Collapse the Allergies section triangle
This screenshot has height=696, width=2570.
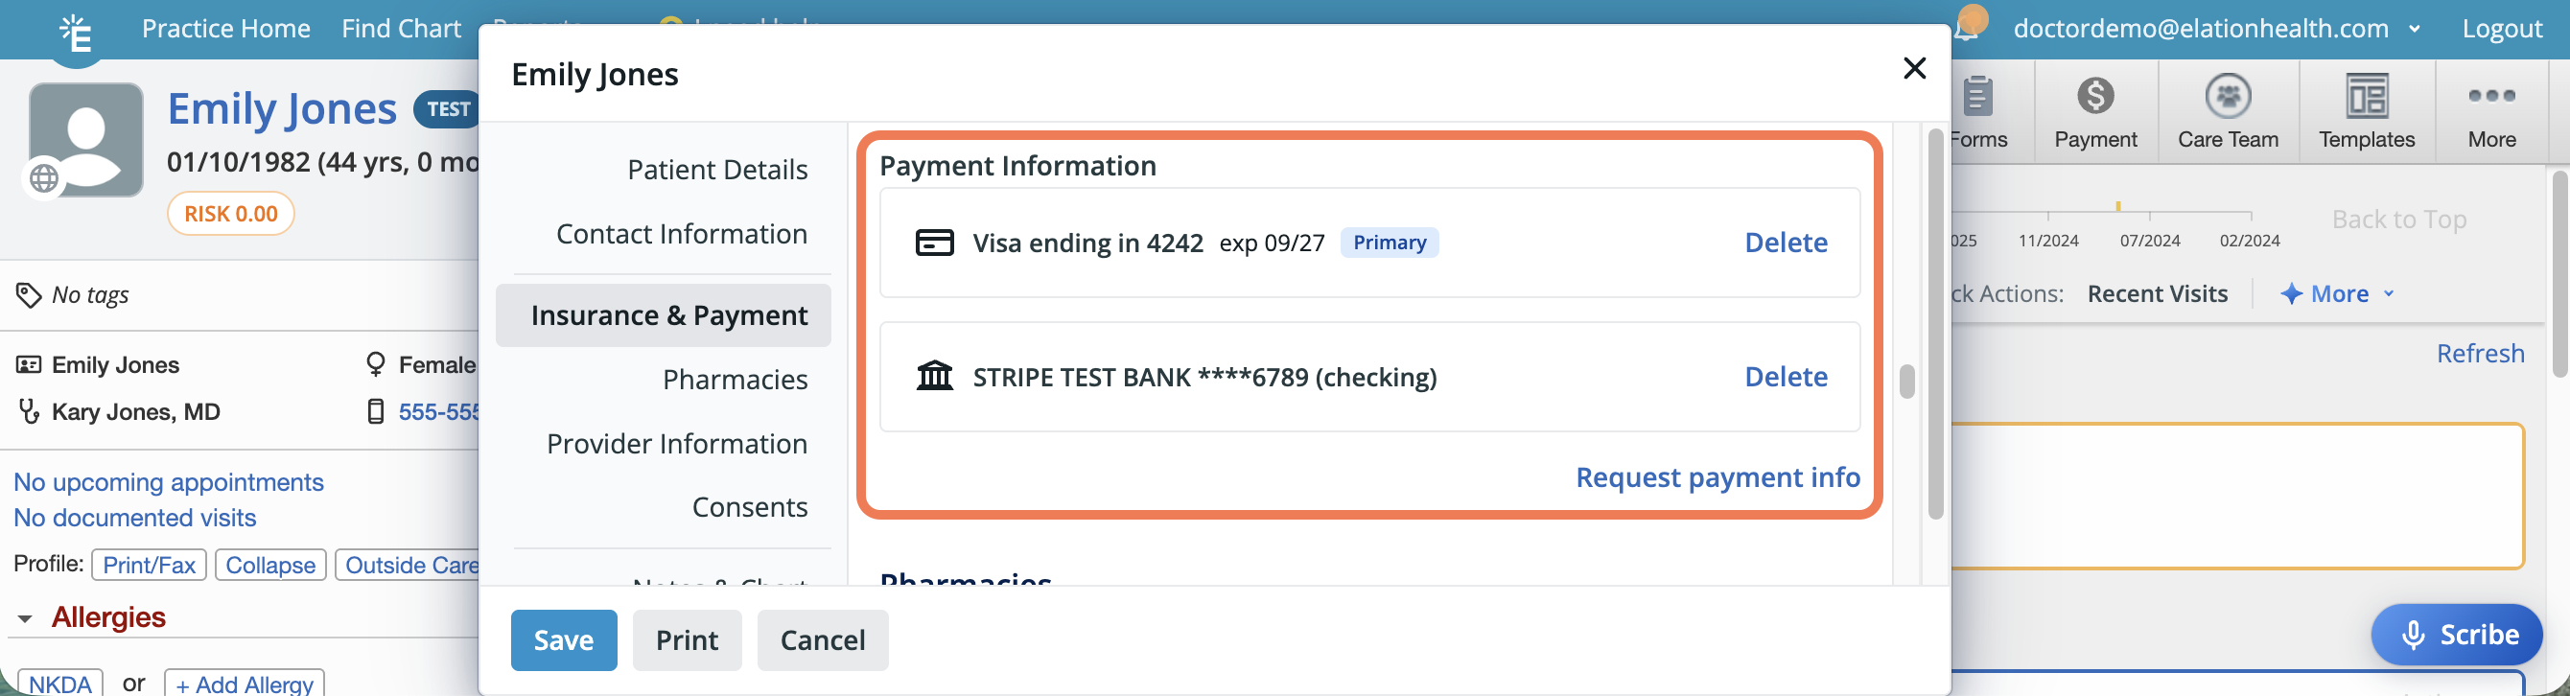click(25, 619)
